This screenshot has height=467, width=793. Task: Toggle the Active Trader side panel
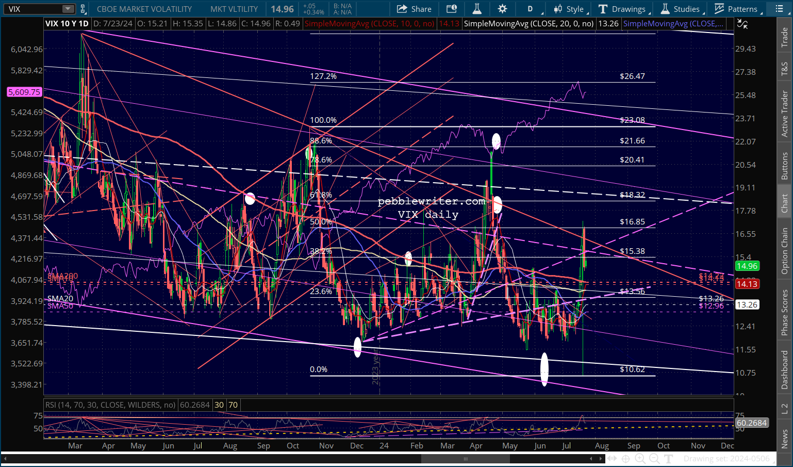tap(785, 114)
